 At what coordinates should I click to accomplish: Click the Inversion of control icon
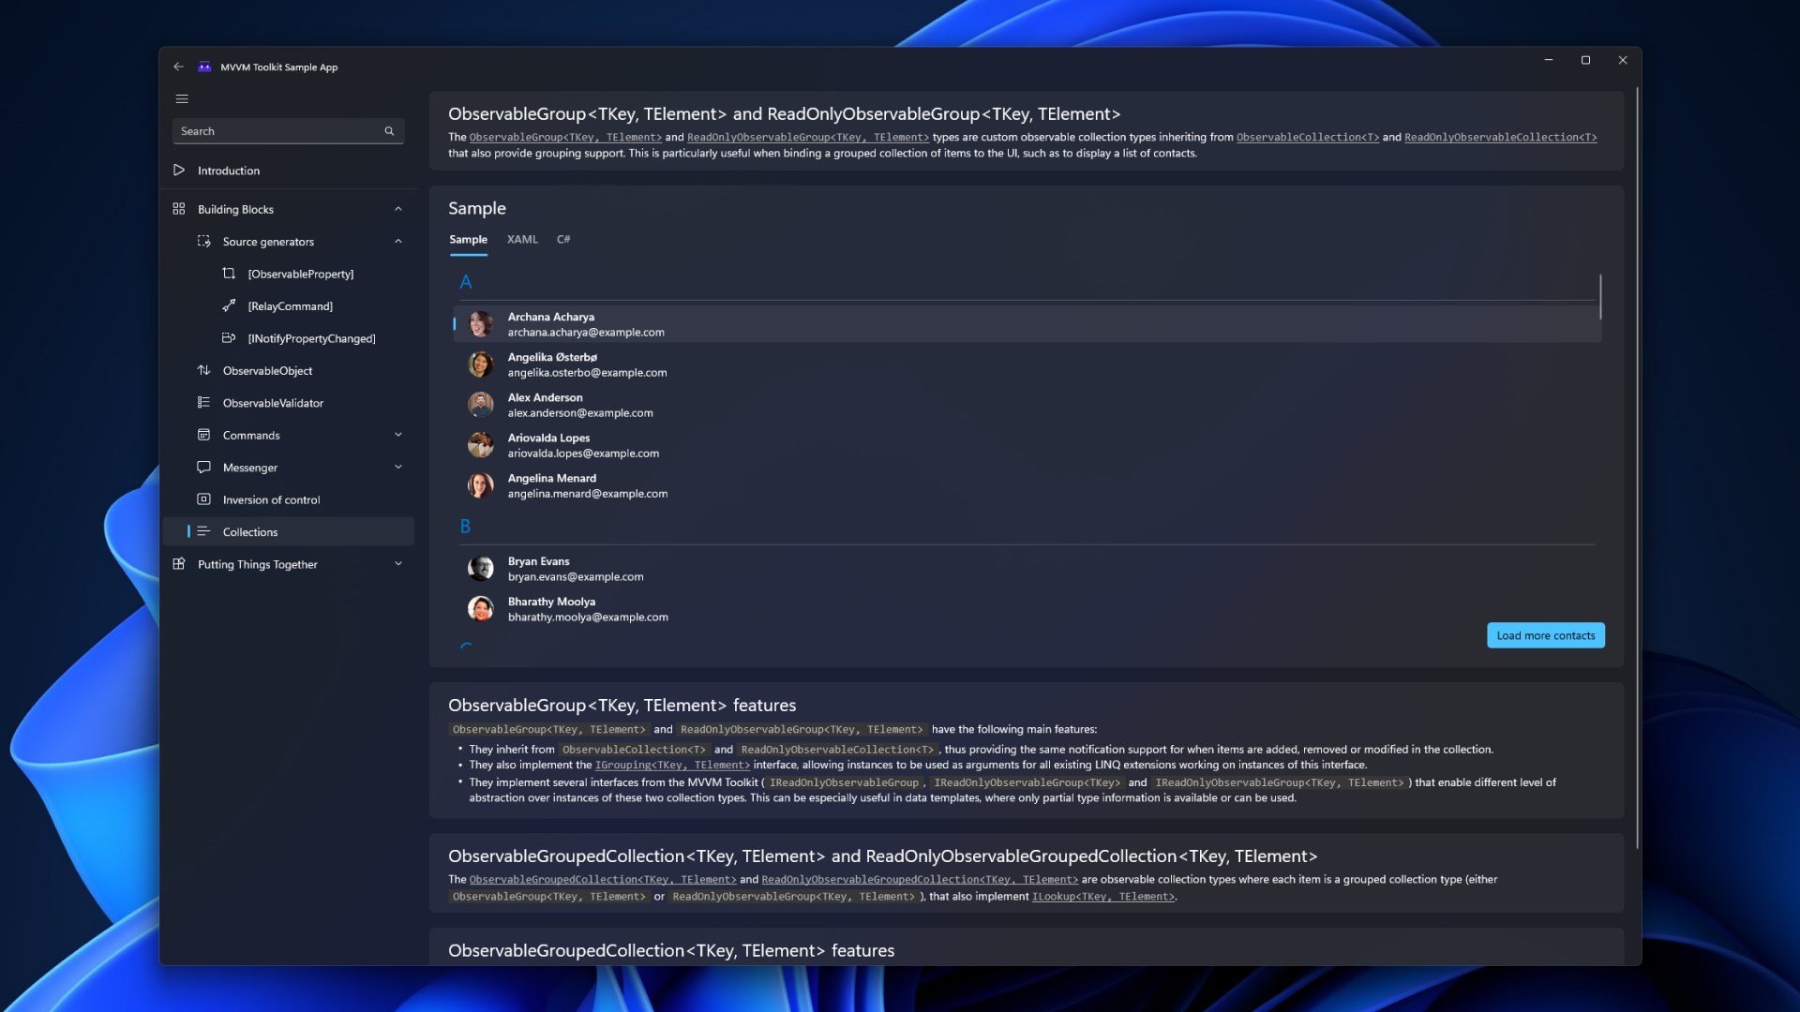tap(203, 499)
